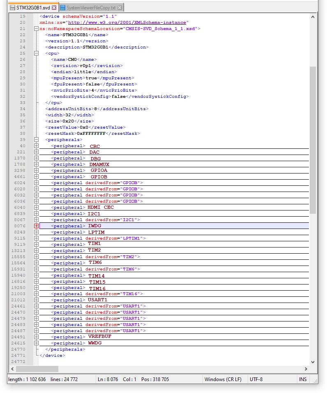Click the derivedFrom TIM6 line text
This screenshot has height=393, width=327.
tap(95, 269)
